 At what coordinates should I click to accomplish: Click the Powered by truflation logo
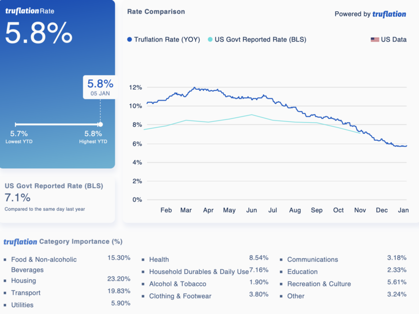click(389, 14)
